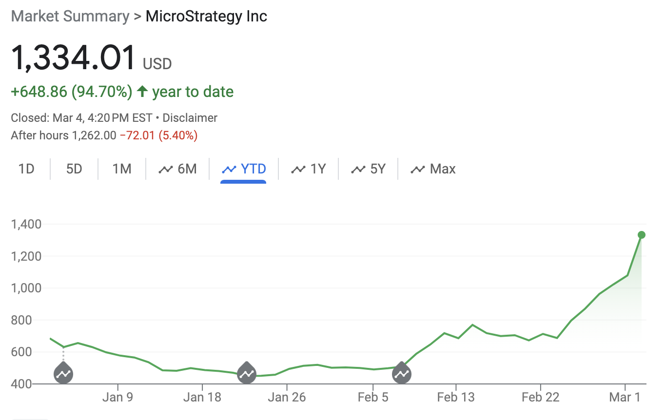Screen dimensions: 665x420
Task: Switch to the 6M timeframe
Action: pos(179,169)
